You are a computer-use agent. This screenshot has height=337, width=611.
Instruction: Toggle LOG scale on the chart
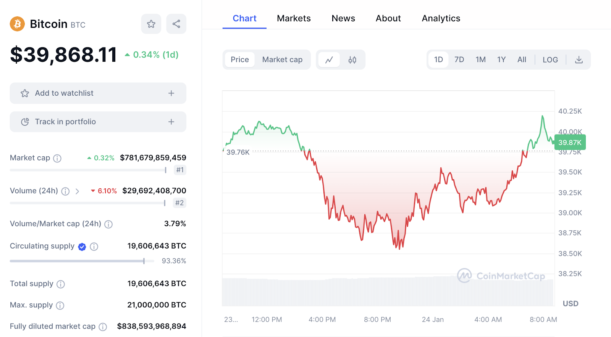click(550, 60)
